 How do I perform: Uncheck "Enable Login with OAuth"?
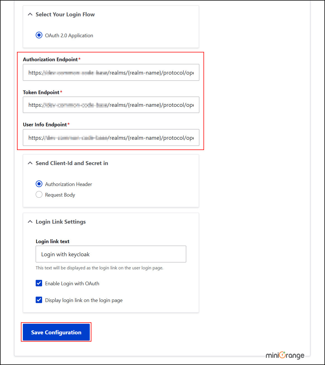pyautogui.click(x=39, y=283)
